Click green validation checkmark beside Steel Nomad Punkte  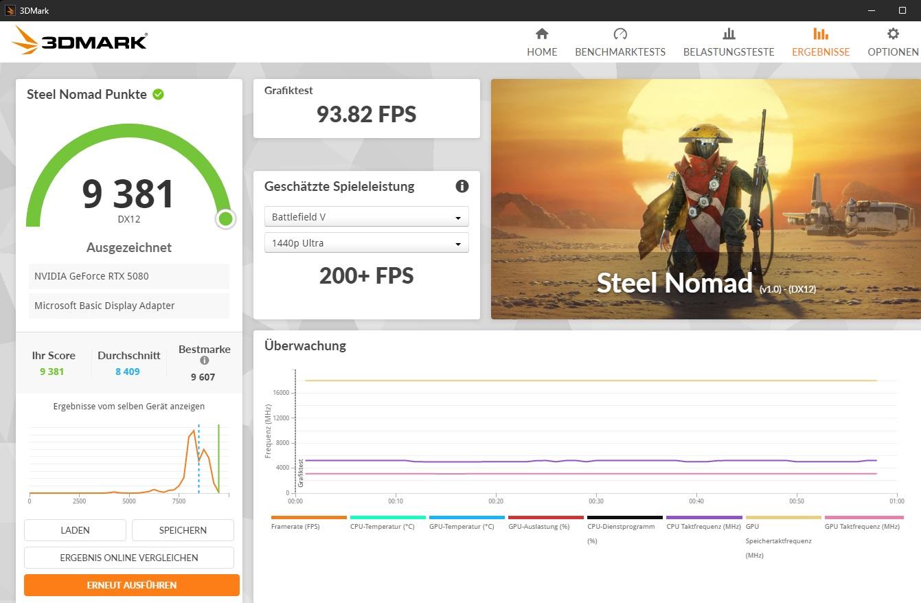pyautogui.click(x=158, y=94)
